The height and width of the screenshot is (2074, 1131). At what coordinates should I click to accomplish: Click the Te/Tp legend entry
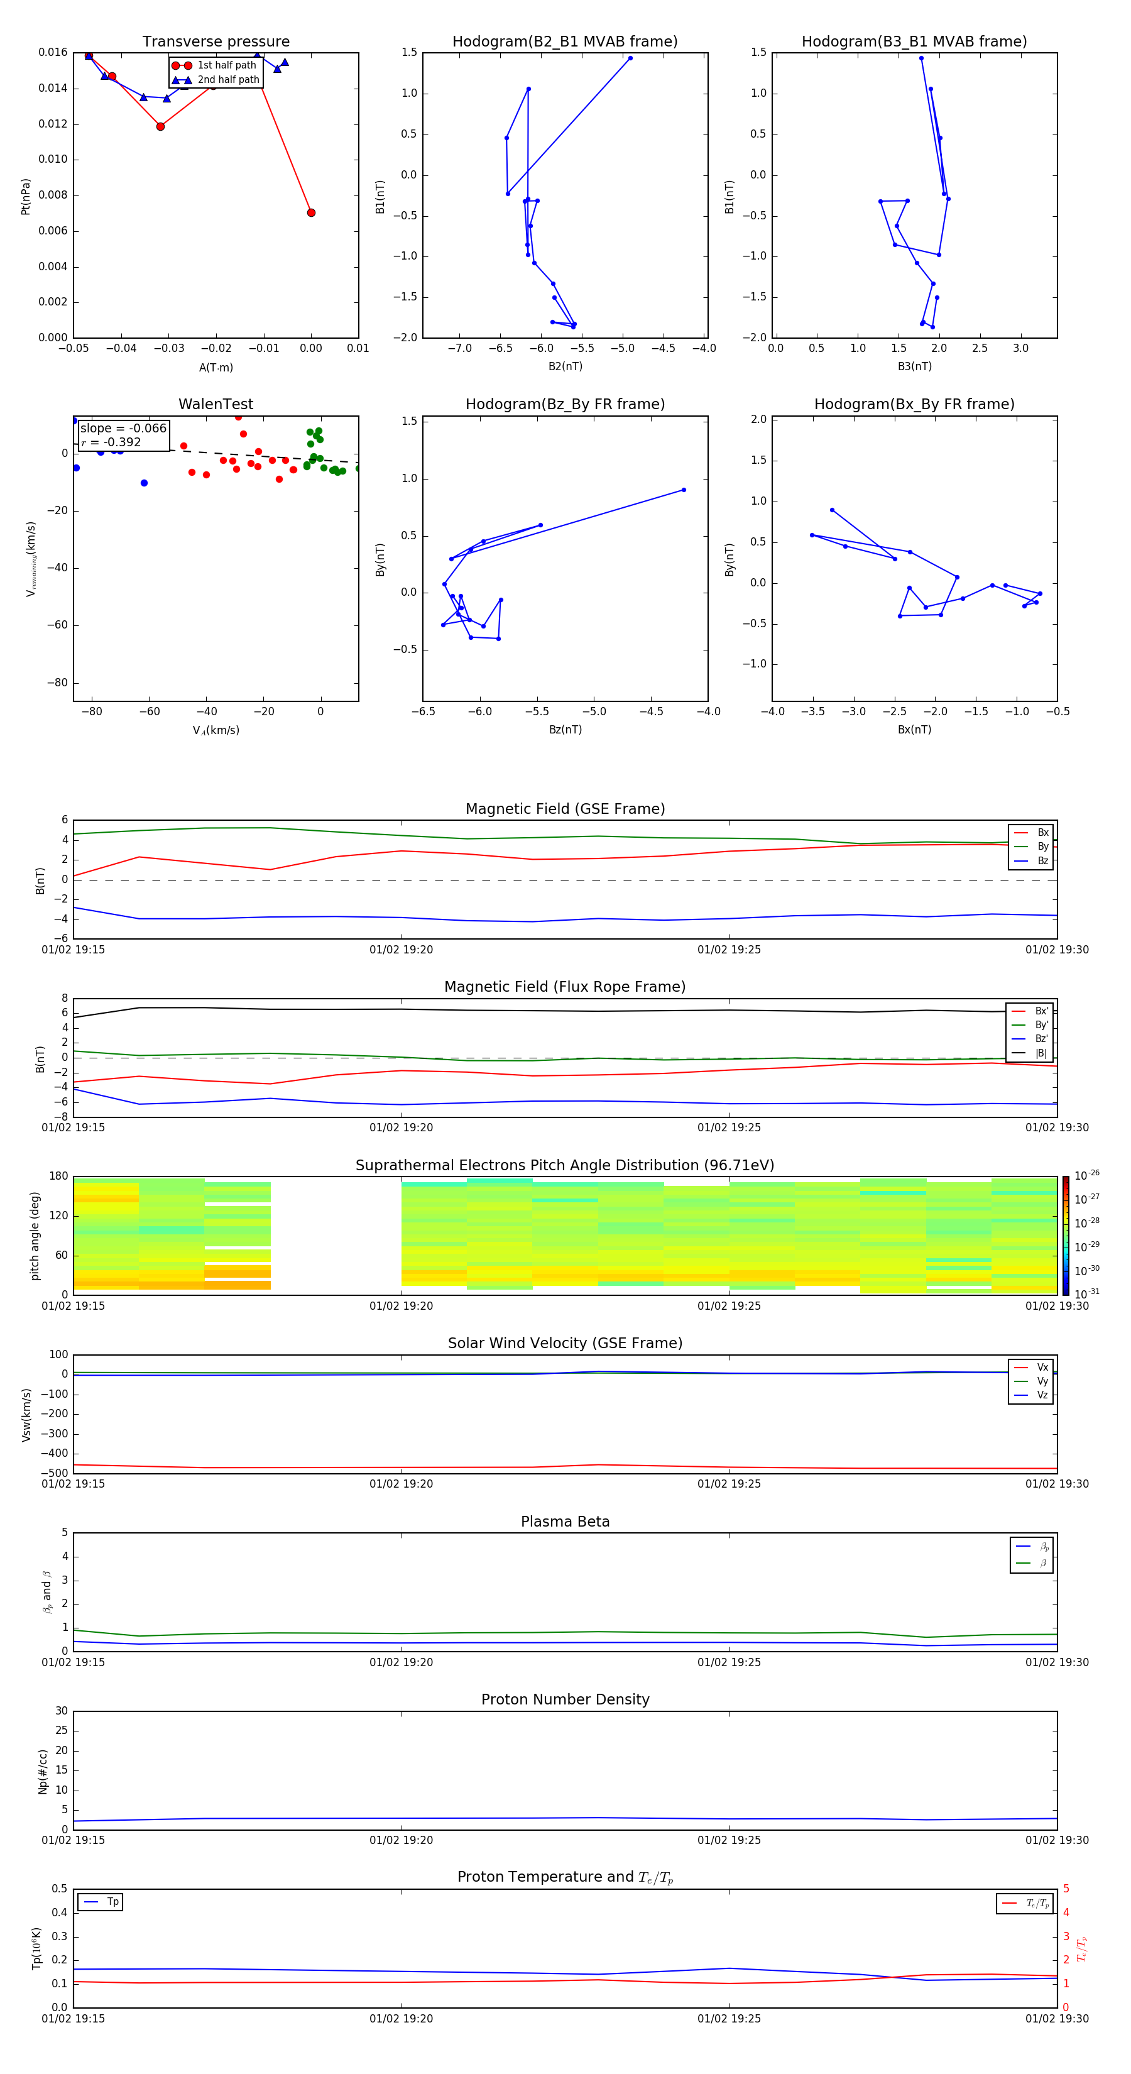(1025, 1904)
